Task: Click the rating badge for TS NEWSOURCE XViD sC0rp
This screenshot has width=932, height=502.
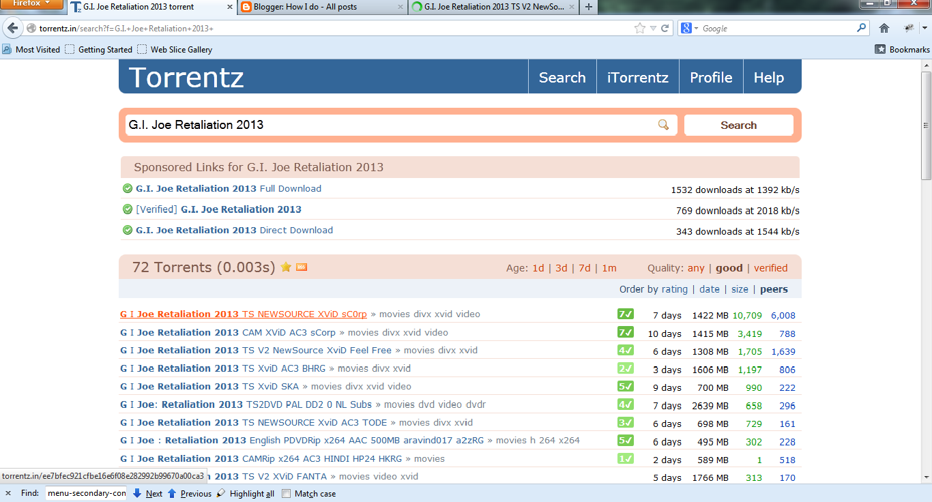Action: [625, 314]
